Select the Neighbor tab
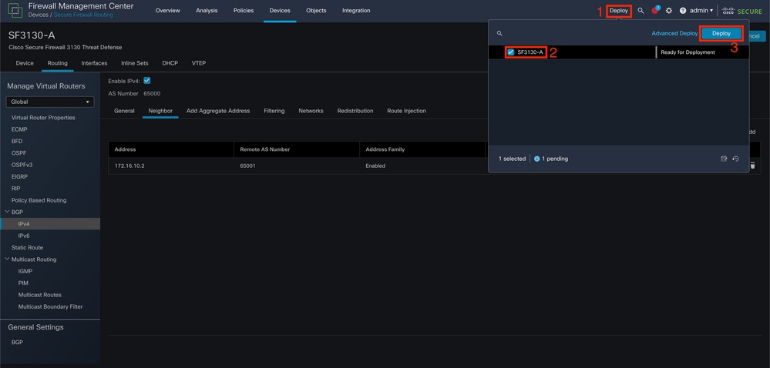The image size is (770, 368). pyautogui.click(x=160, y=111)
